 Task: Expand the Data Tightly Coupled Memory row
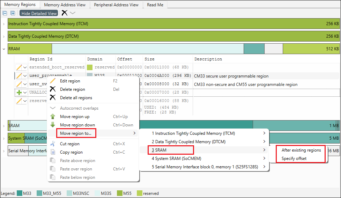pyautogui.click(x=3, y=36)
